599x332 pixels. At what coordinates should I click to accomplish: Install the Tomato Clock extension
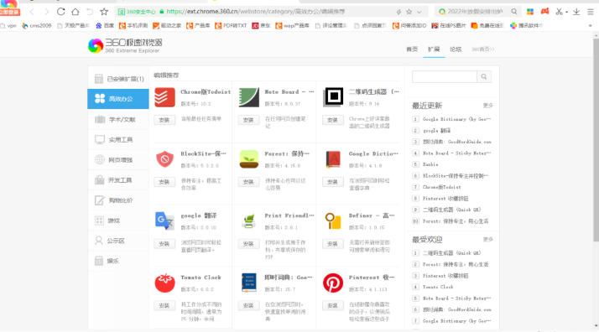coord(164,306)
